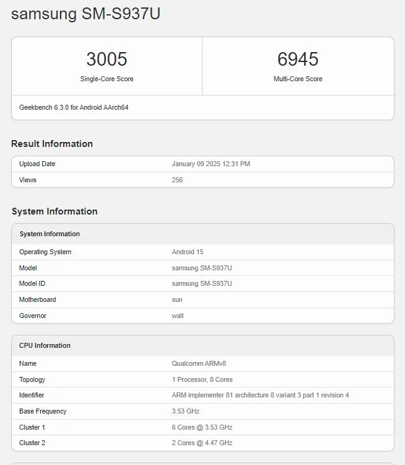Click the samsung SM-S937U page title heading
This screenshot has width=405, height=465.
(85, 14)
